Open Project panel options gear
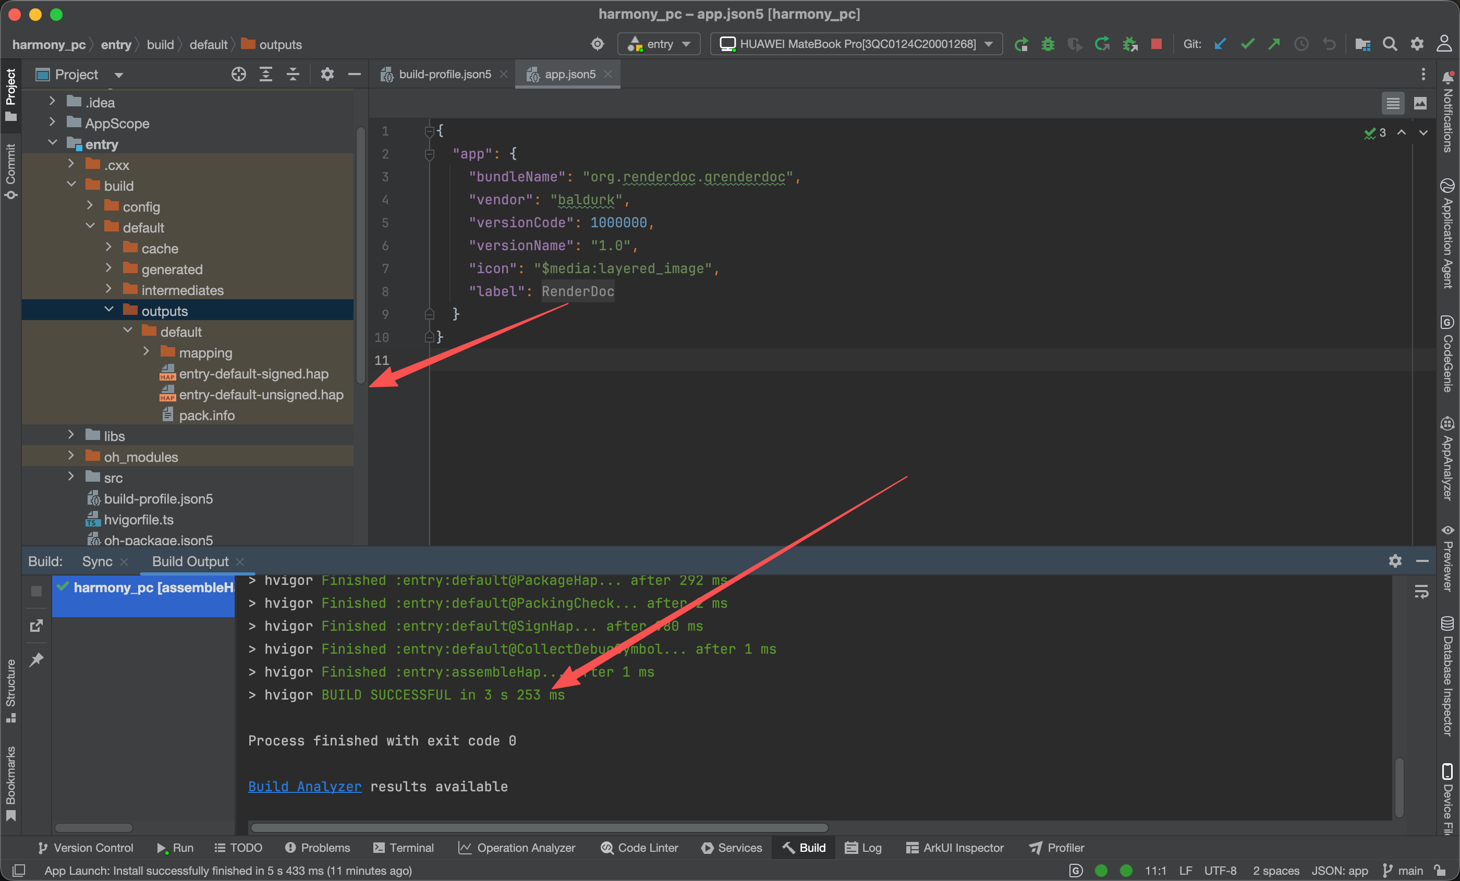This screenshot has width=1460, height=881. tap(327, 74)
